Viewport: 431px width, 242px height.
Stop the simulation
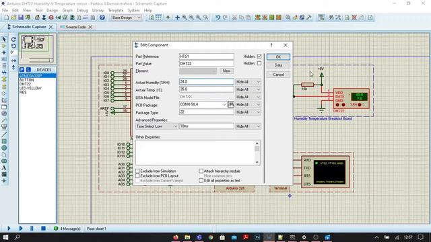pos(43,229)
